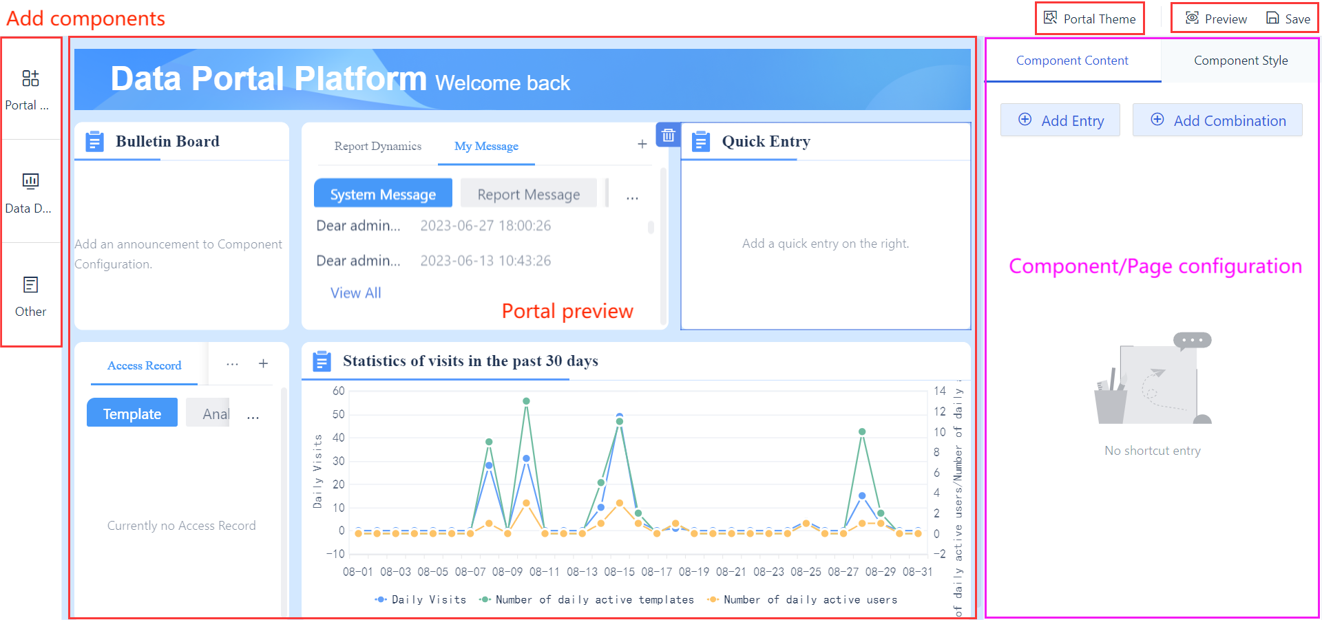Open the message dated 2023-06-13 10:43:26
1322x620 pixels.
(x=434, y=261)
